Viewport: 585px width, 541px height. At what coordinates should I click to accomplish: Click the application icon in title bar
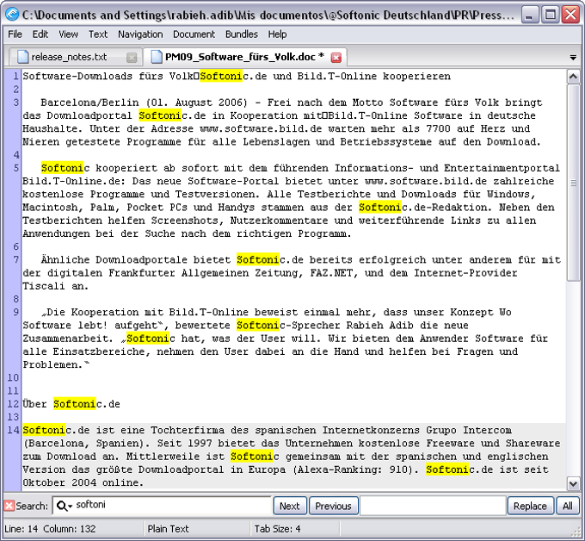(12, 14)
